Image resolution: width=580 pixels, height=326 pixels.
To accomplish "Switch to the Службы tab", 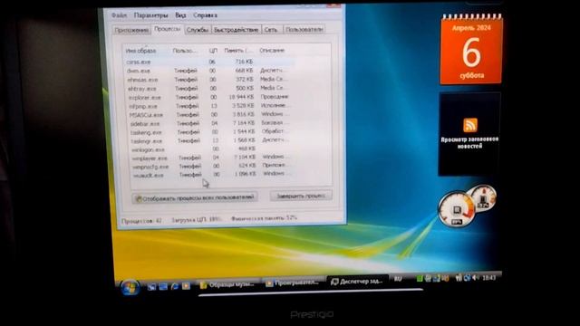I will (198, 30).
